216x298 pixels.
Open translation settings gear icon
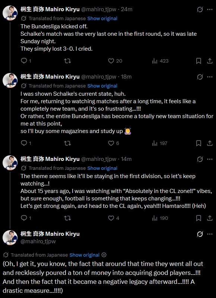[x=104, y=255]
